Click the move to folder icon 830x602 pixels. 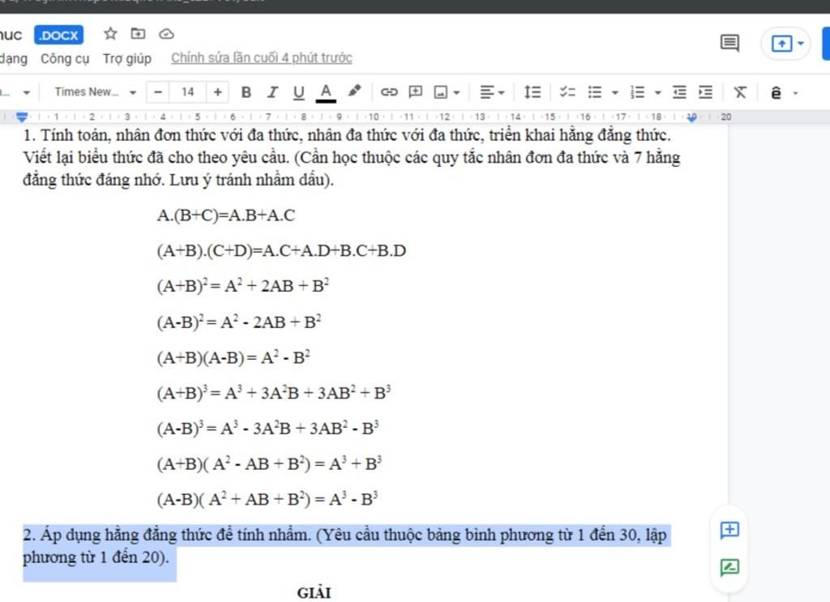click(x=138, y=34)
